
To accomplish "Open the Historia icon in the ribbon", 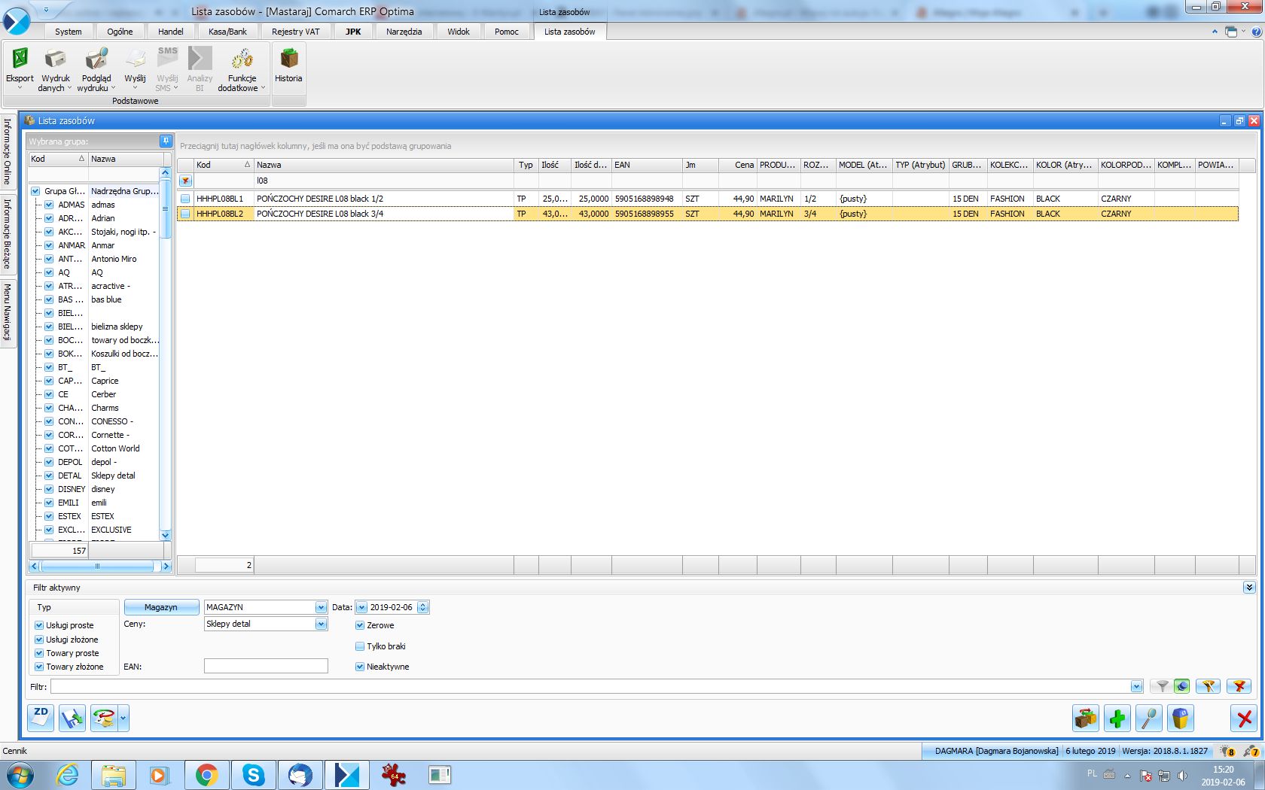I will point(288,60).
